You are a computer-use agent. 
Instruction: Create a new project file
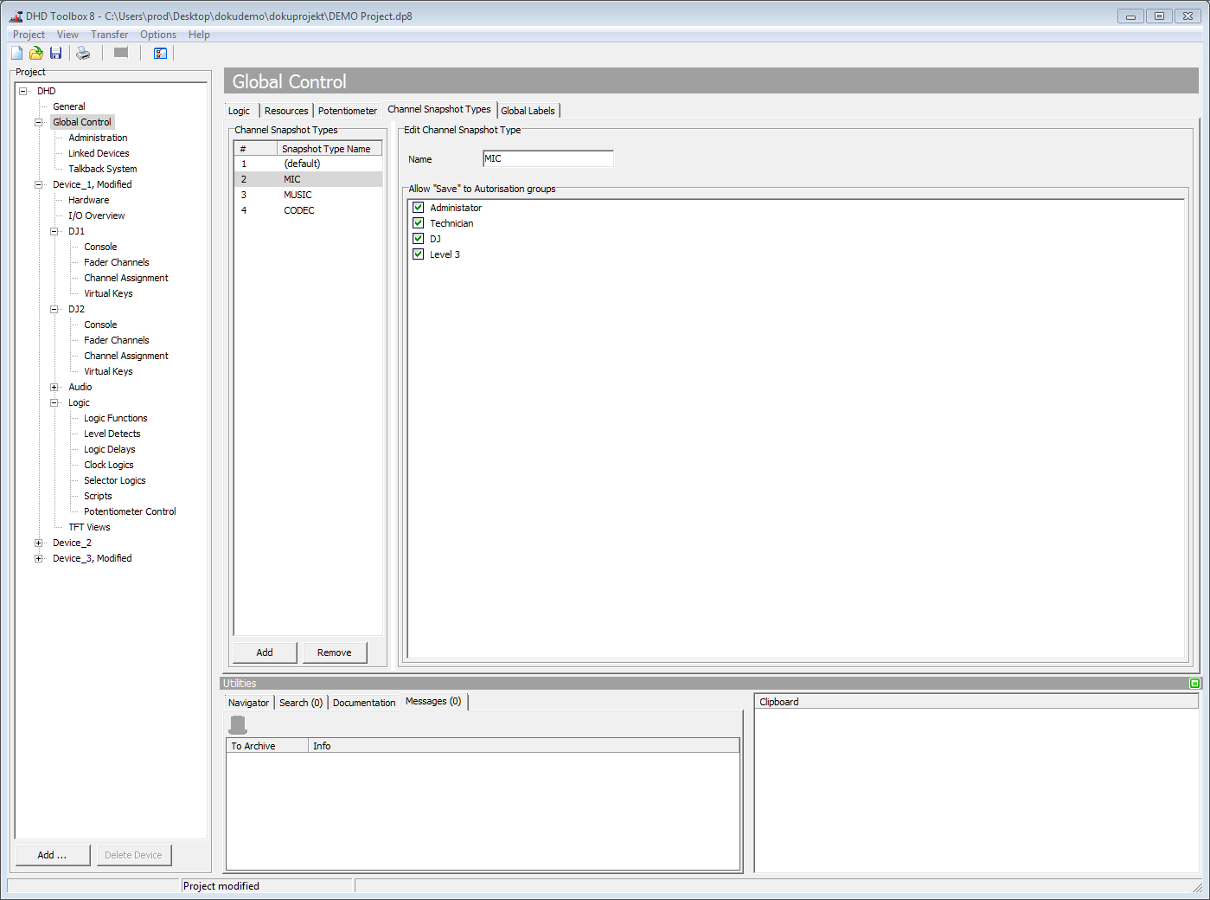pos(16,53)
